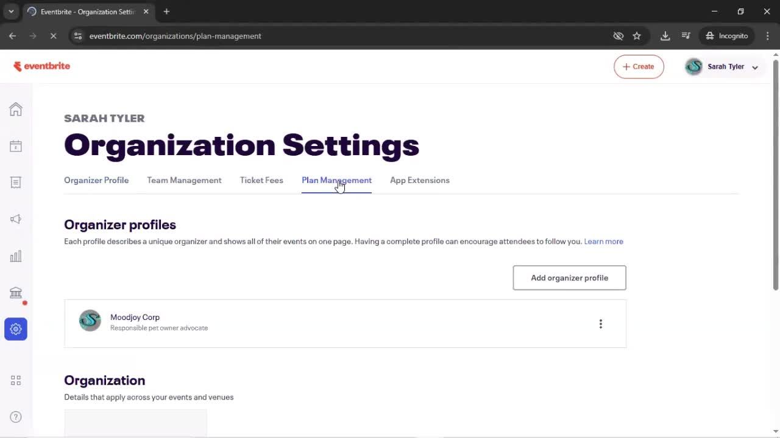The image size is (780, 438).
Task: Click 'Responsible pet owner advocate' text
Action: [x=159, y=328]
